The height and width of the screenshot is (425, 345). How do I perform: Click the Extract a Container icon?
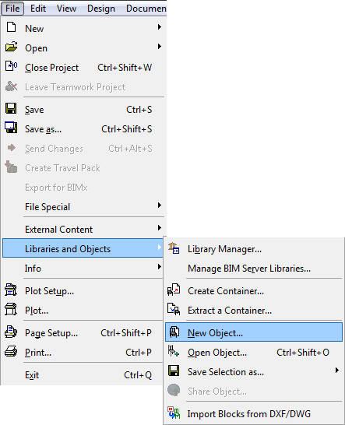(174, 309)
